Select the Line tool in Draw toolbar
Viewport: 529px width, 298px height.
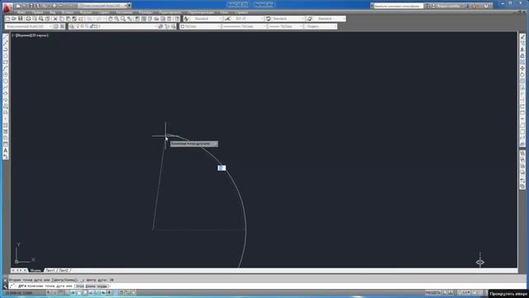6,36
